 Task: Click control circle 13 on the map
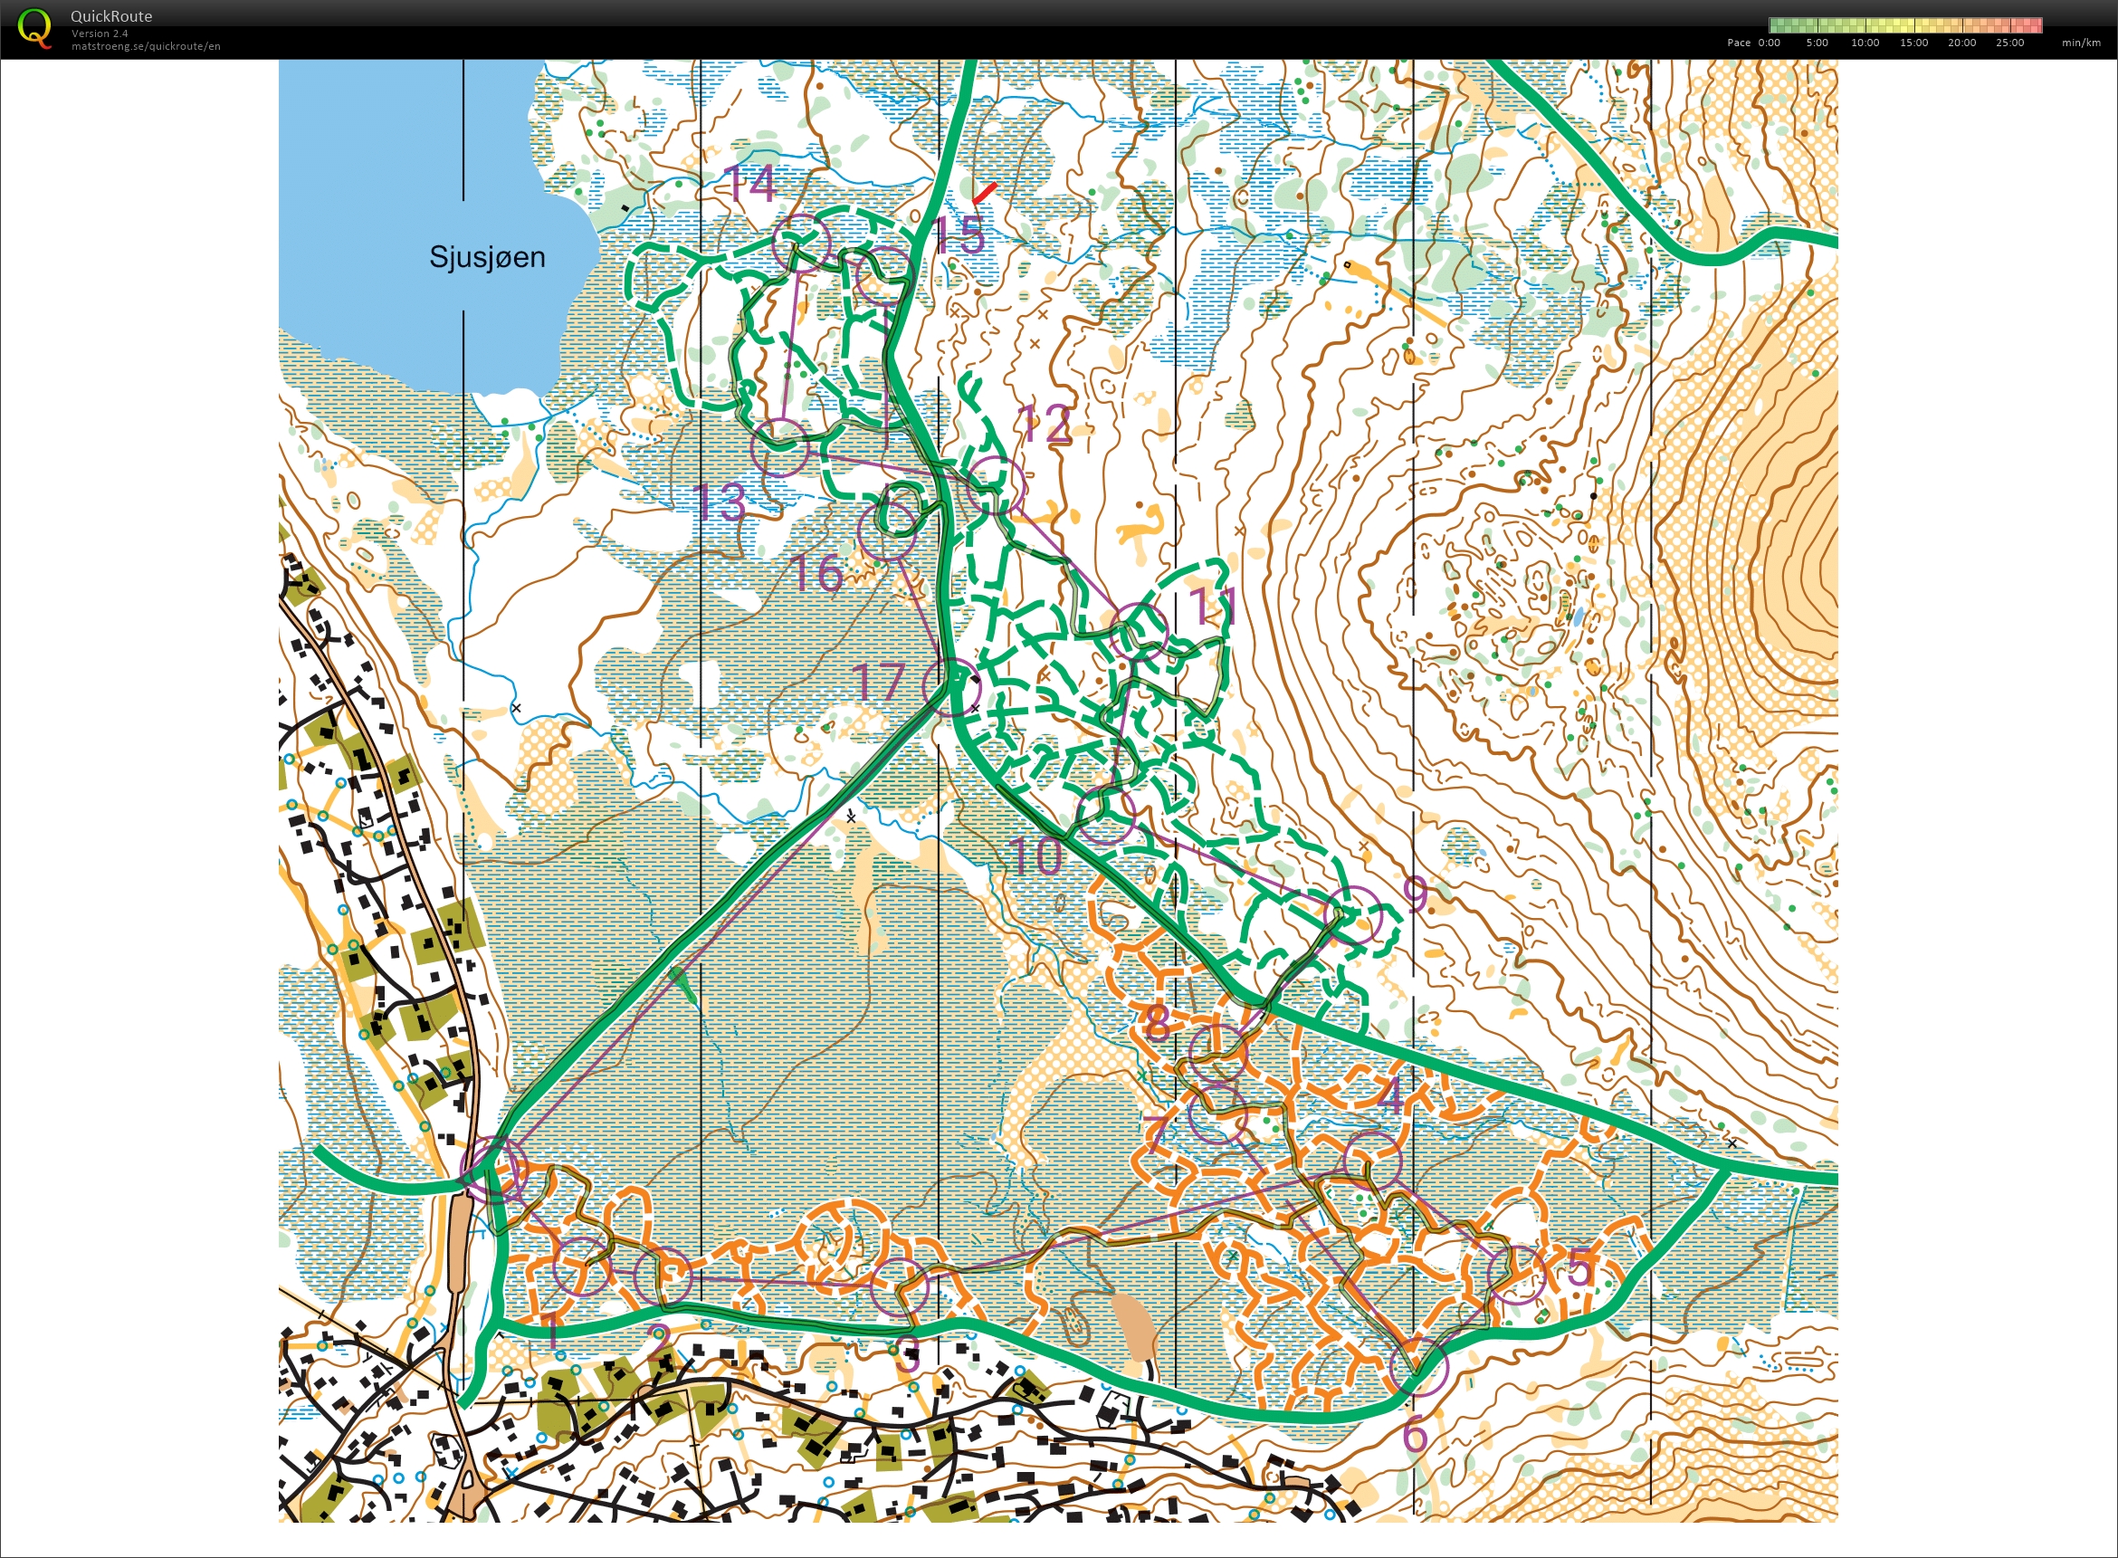click(780, 447)
